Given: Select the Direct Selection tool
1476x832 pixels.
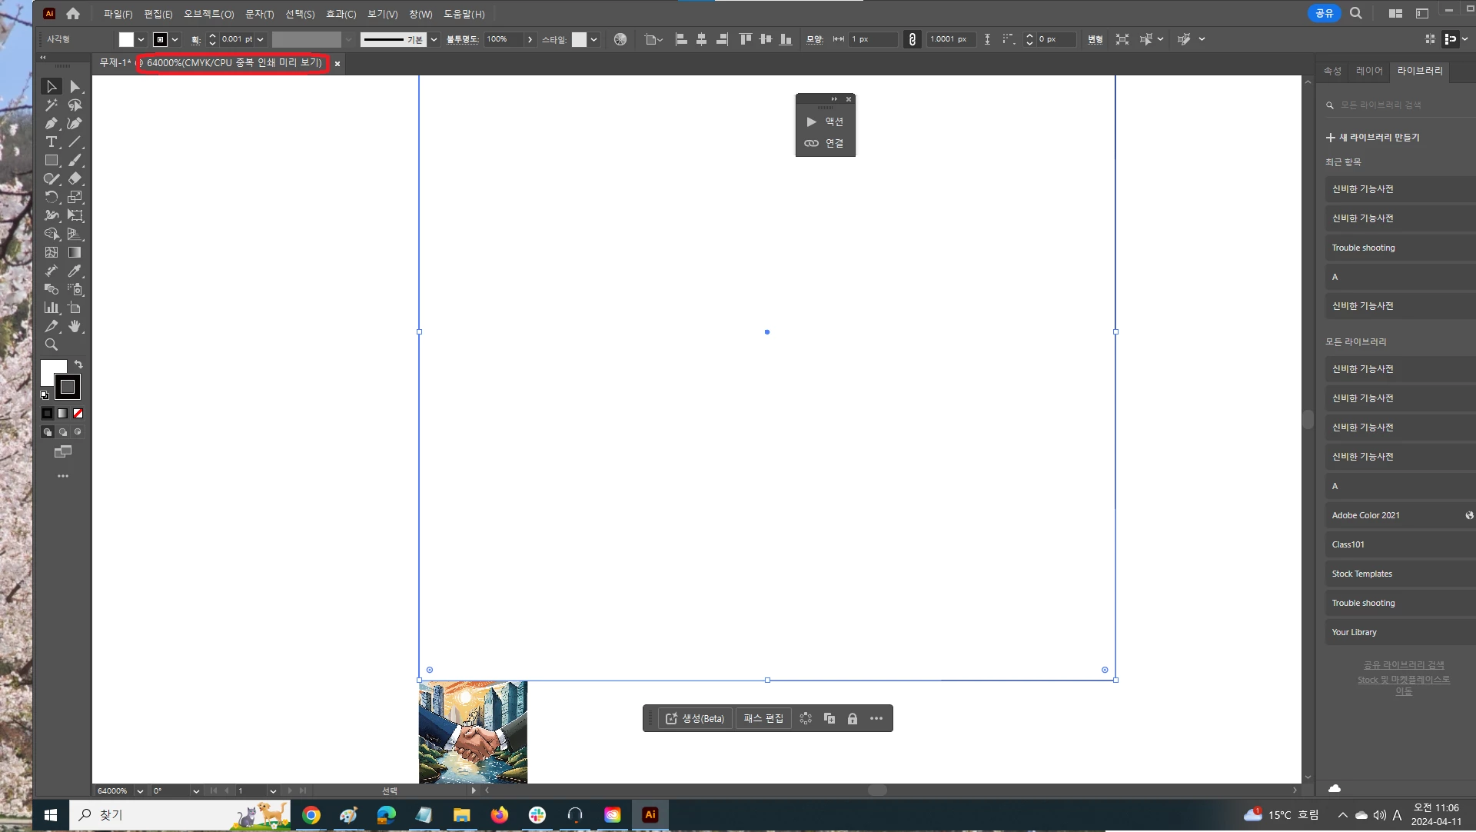Looking at the screenshot, I should coord(75,87).
